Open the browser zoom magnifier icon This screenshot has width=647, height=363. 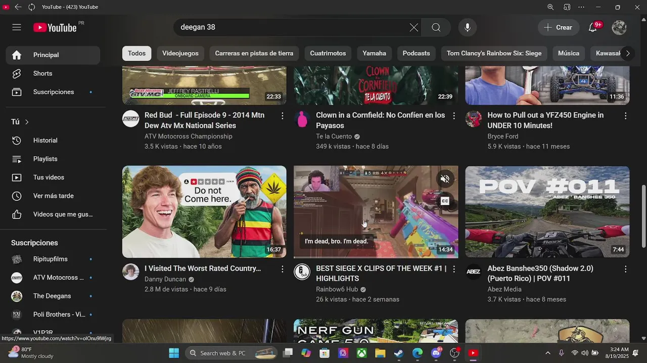pyautogui.click(x=550, y=7)
